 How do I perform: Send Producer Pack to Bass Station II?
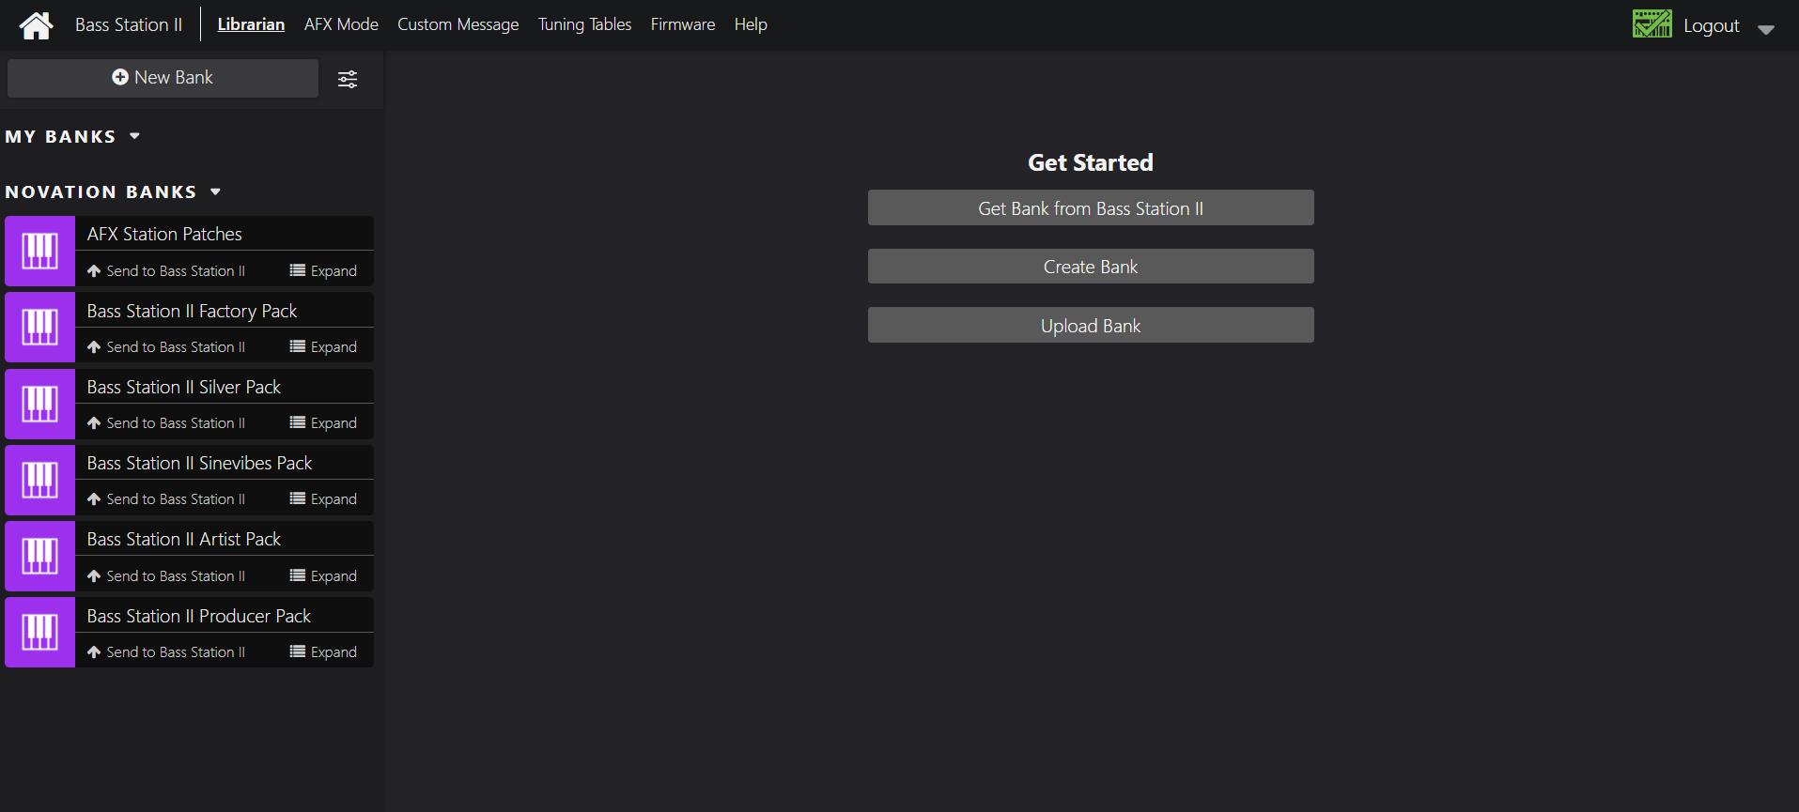click(166, 652)
